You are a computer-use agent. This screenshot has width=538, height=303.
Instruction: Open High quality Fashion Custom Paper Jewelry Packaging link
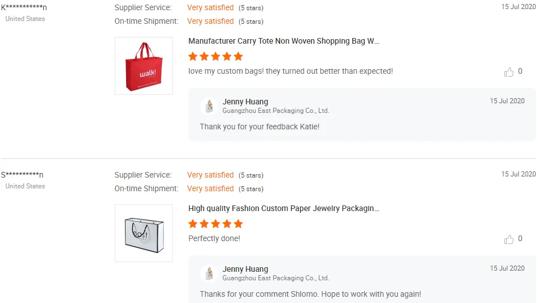pyautogui.click(x=283, y=209)
